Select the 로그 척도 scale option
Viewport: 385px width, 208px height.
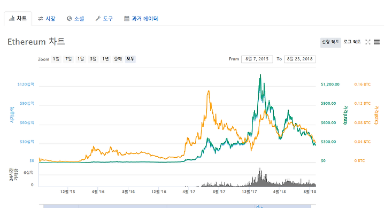352,42
